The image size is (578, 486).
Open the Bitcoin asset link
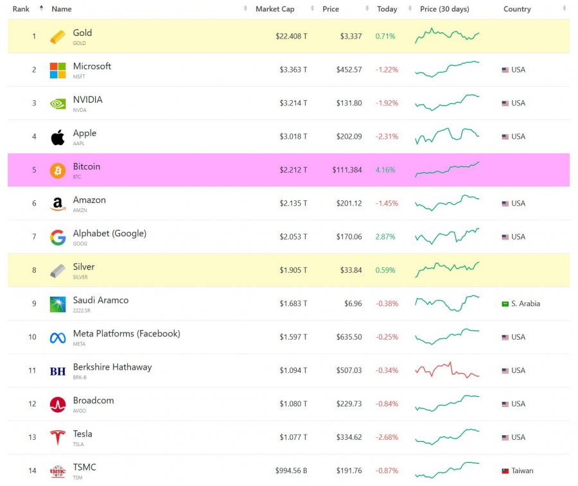pos(87,166)
